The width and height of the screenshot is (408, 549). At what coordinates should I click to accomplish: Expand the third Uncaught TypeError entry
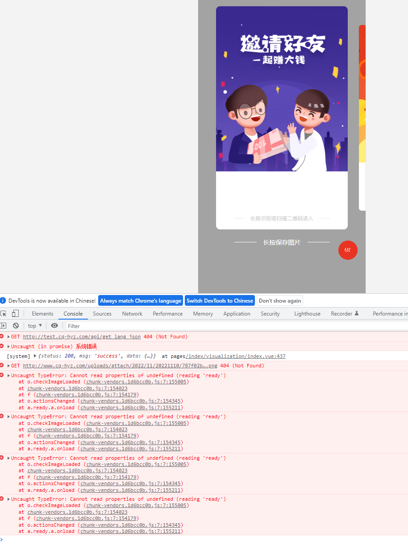click(8, 458)
